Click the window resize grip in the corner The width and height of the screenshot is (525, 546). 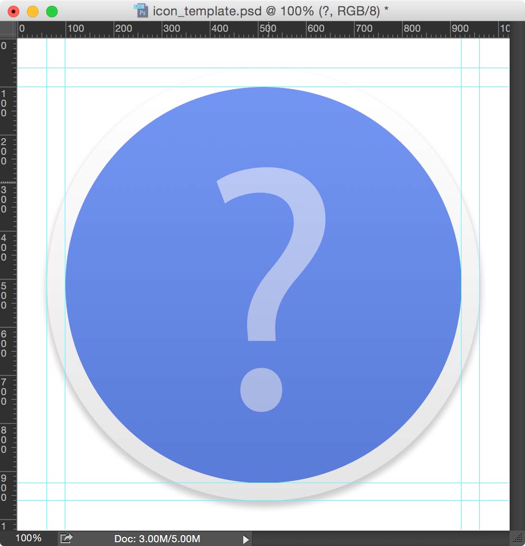(x=518, y=539)
